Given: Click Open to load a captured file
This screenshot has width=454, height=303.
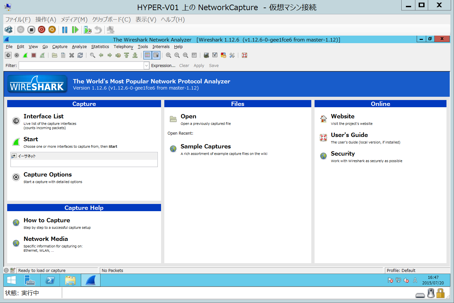Looking at the screenshot, I should pyautogui.click(x=189, y=116).
